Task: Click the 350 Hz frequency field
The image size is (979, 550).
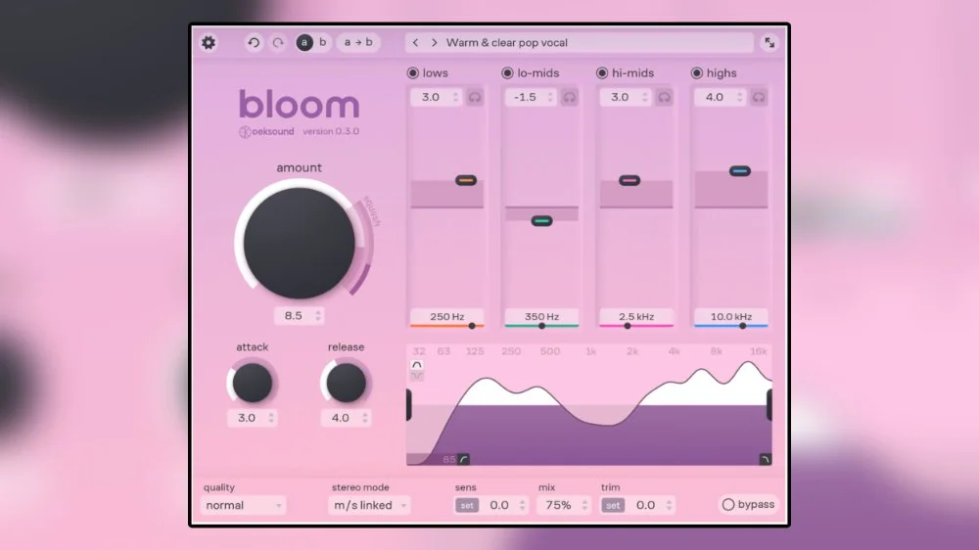Action: coord(542,316)
